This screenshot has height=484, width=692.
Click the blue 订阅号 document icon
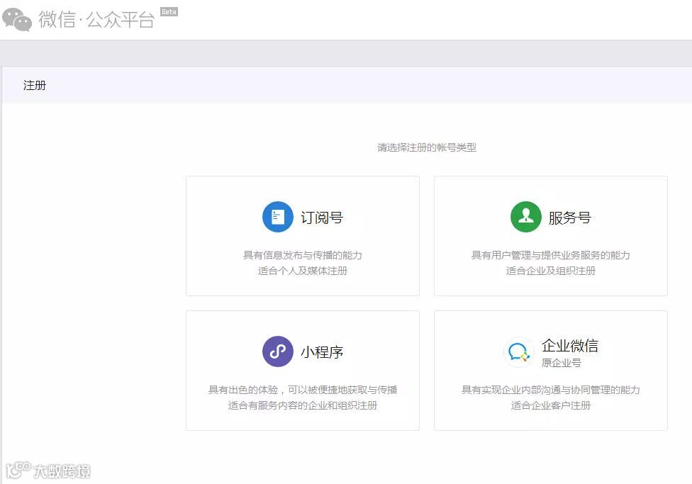(278, 217)
